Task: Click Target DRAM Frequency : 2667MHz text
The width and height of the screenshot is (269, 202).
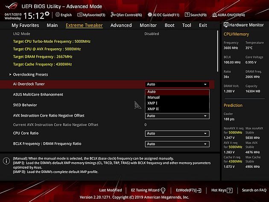Action: 43,57
